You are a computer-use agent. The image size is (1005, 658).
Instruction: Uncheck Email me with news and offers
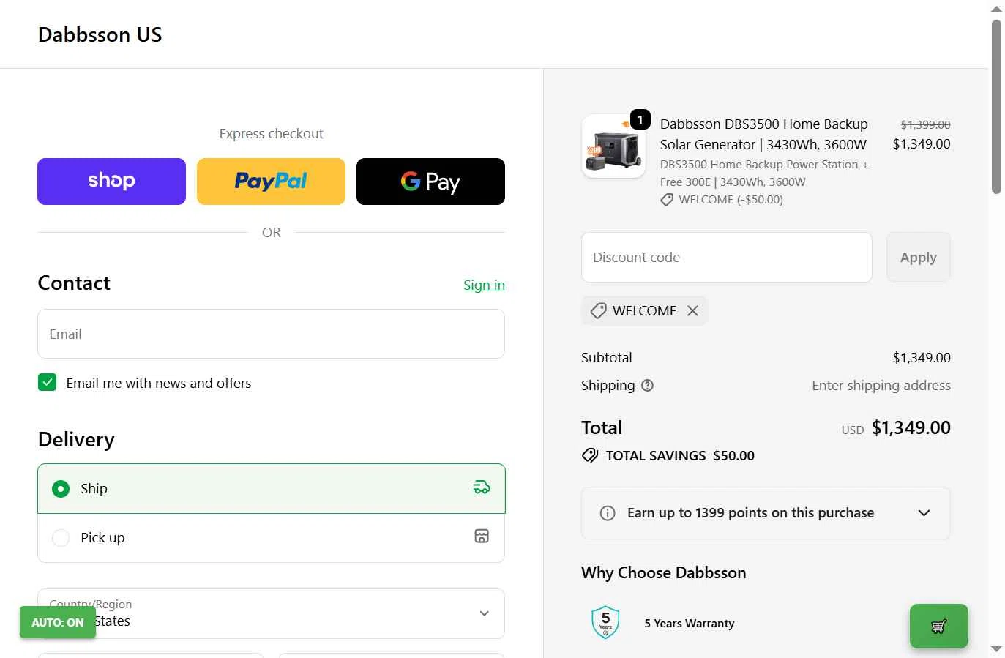pyautogui.click(x=47, y=382)
